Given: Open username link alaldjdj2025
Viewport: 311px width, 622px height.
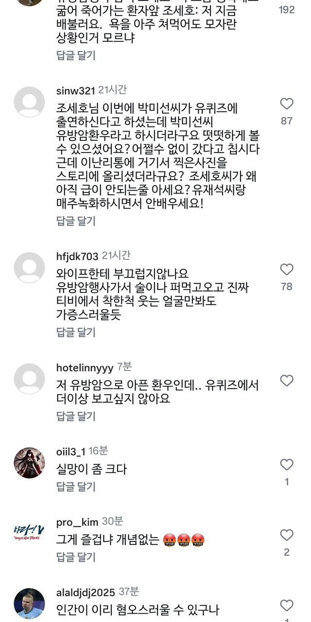Looking at the screenshot, I should pyautogui.click(x=86, y=592).
